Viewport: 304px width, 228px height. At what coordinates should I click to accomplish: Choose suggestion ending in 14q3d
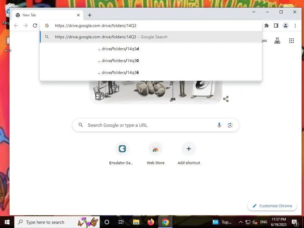pos(151,49)
